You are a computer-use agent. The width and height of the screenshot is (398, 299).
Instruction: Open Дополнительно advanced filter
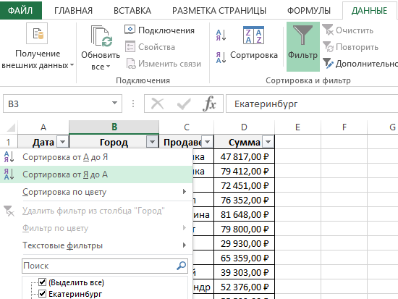[360, 64]
